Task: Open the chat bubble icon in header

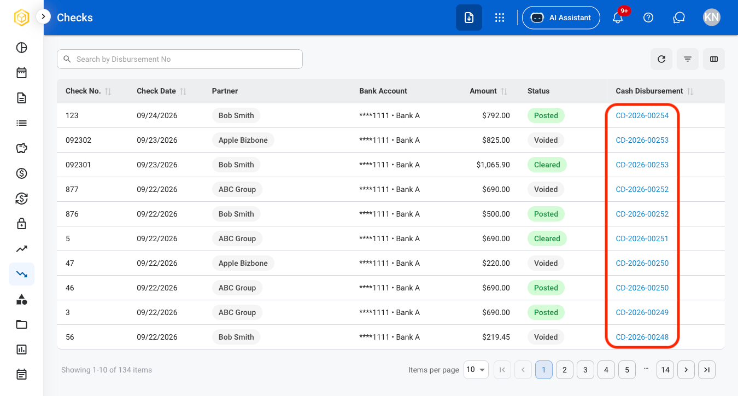Action: (x=679, y=18)
